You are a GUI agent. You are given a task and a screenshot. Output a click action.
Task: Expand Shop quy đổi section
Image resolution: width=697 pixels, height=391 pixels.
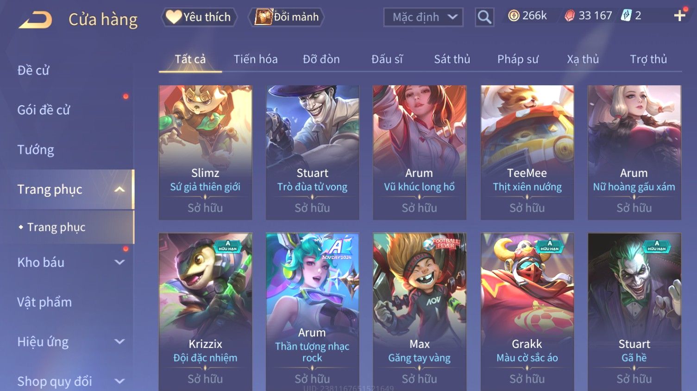click(x=119, y=381)
